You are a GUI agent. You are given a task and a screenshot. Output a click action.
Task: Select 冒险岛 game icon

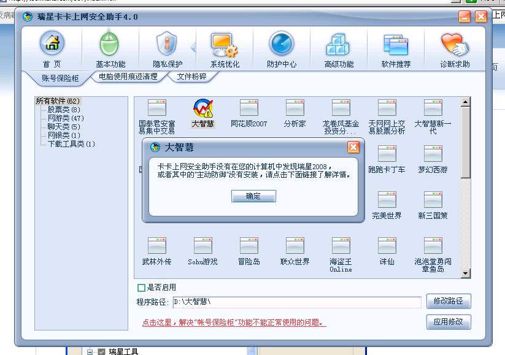click(x=249, y=246)
